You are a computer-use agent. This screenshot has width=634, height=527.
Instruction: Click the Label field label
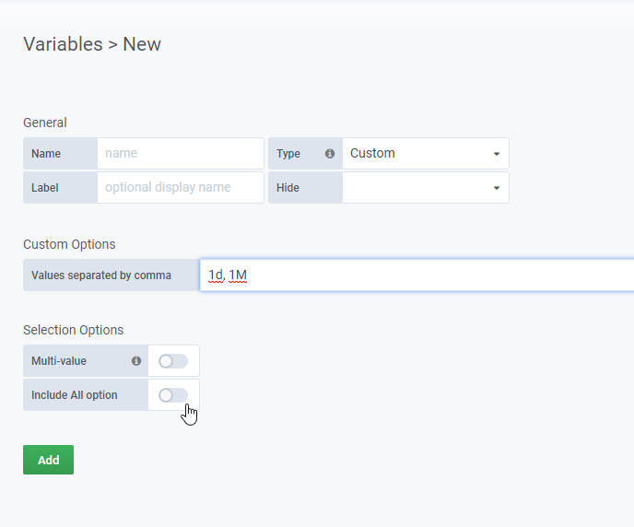click(x=45, y=188)
